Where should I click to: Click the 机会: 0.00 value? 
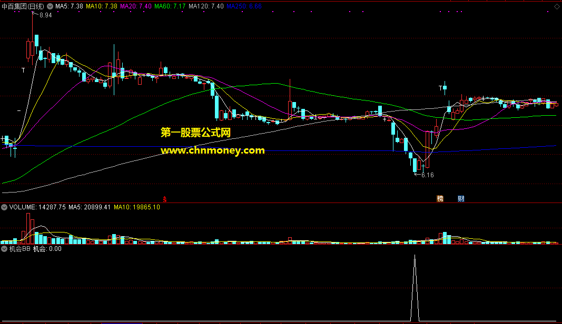(47, 249)
